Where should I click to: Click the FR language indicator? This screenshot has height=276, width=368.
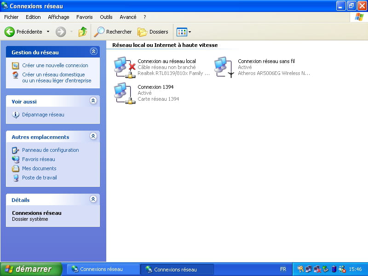pos(283,269)
